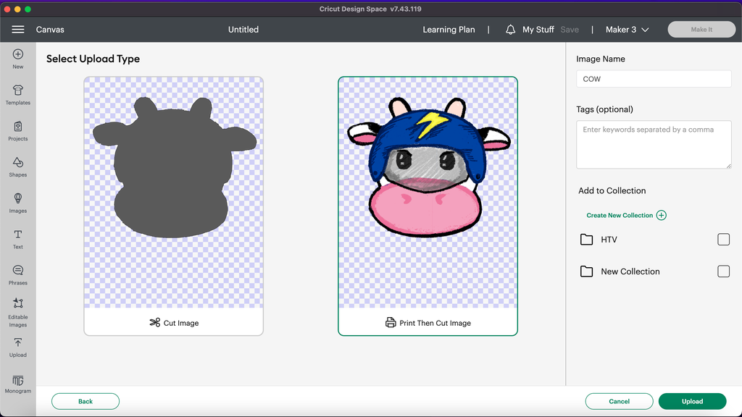The width and height of the screenshot is (742, 417).
Task: Open the Monogram tool icon
Action: (18, 382)
